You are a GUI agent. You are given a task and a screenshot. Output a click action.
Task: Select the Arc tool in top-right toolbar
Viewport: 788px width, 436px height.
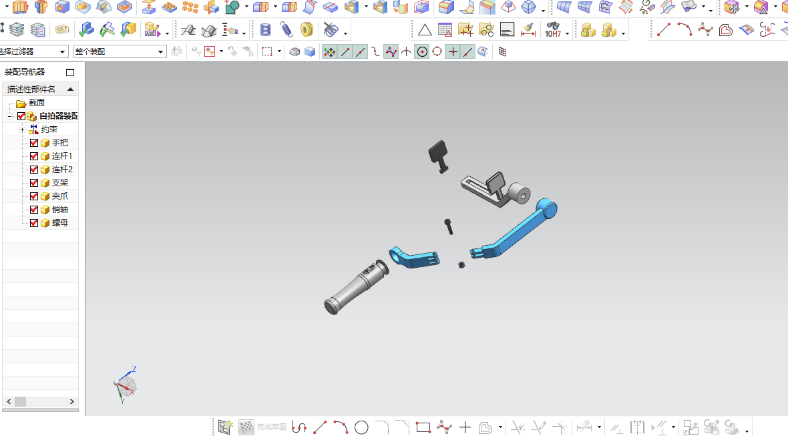tap(684, 29)
